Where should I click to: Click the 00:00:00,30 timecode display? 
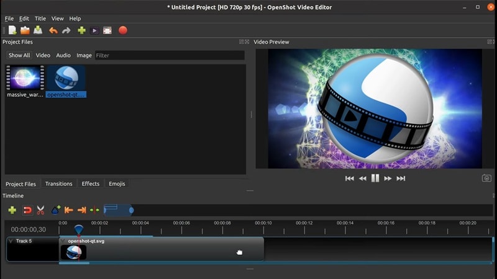[x=29, y=229]
